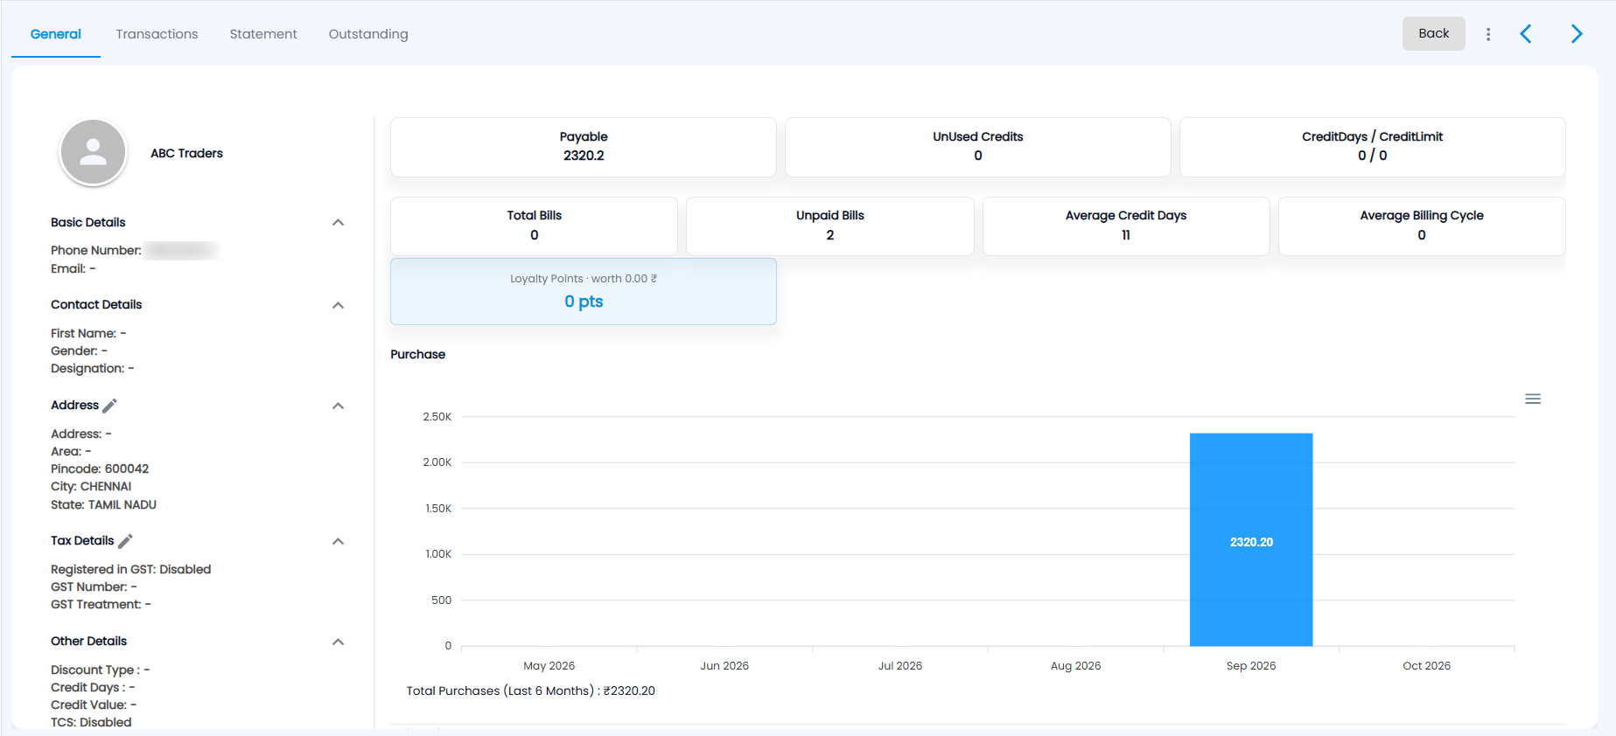The image size is (1616, 736).
Task: Select the CreditDays / CreditLimit card
Action: pyautogui.click(x=1373, y=147)
